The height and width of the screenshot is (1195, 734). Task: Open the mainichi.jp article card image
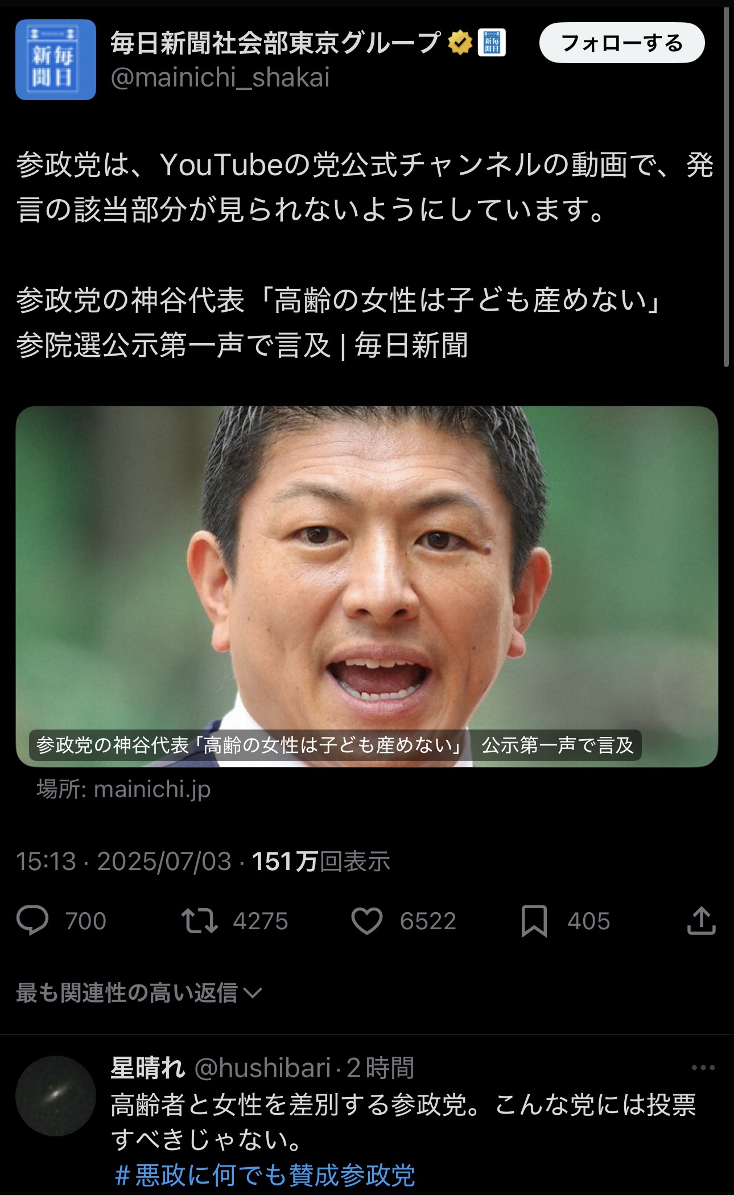[367, 586]
